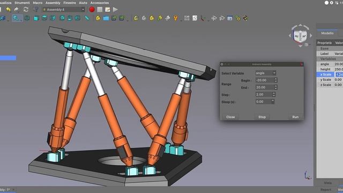343x193 pixels.
Task: Select the angle property row
Action: [x=330, y=64]
